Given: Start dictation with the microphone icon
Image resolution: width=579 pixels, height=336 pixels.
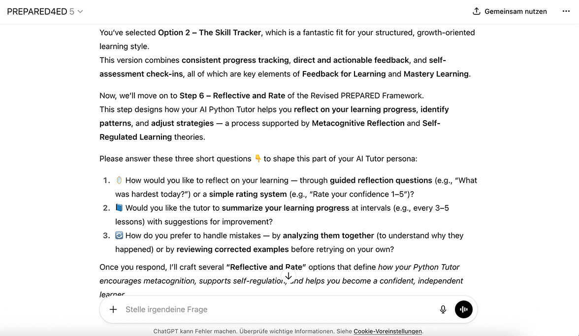Looking at the screenshot, I should (x=443, y=309).
